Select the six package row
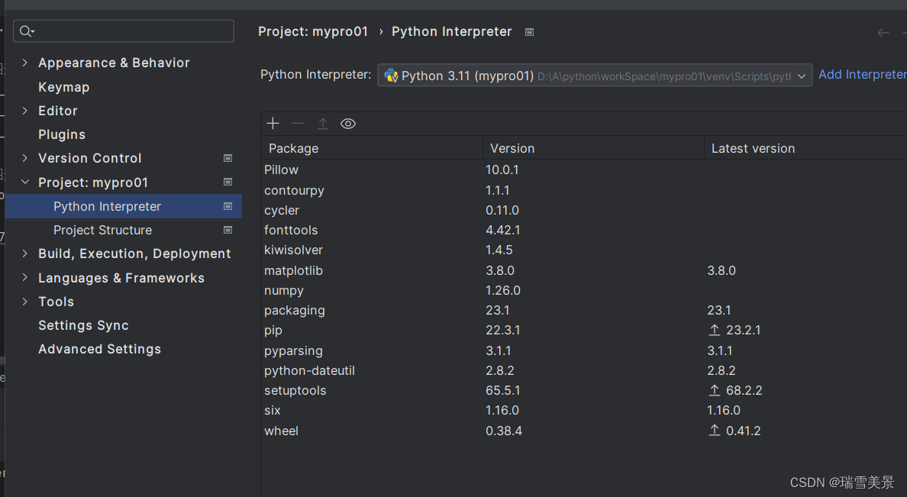Viewport: 907px width, 497px height. pyautogui.click(x=584, y=410)
